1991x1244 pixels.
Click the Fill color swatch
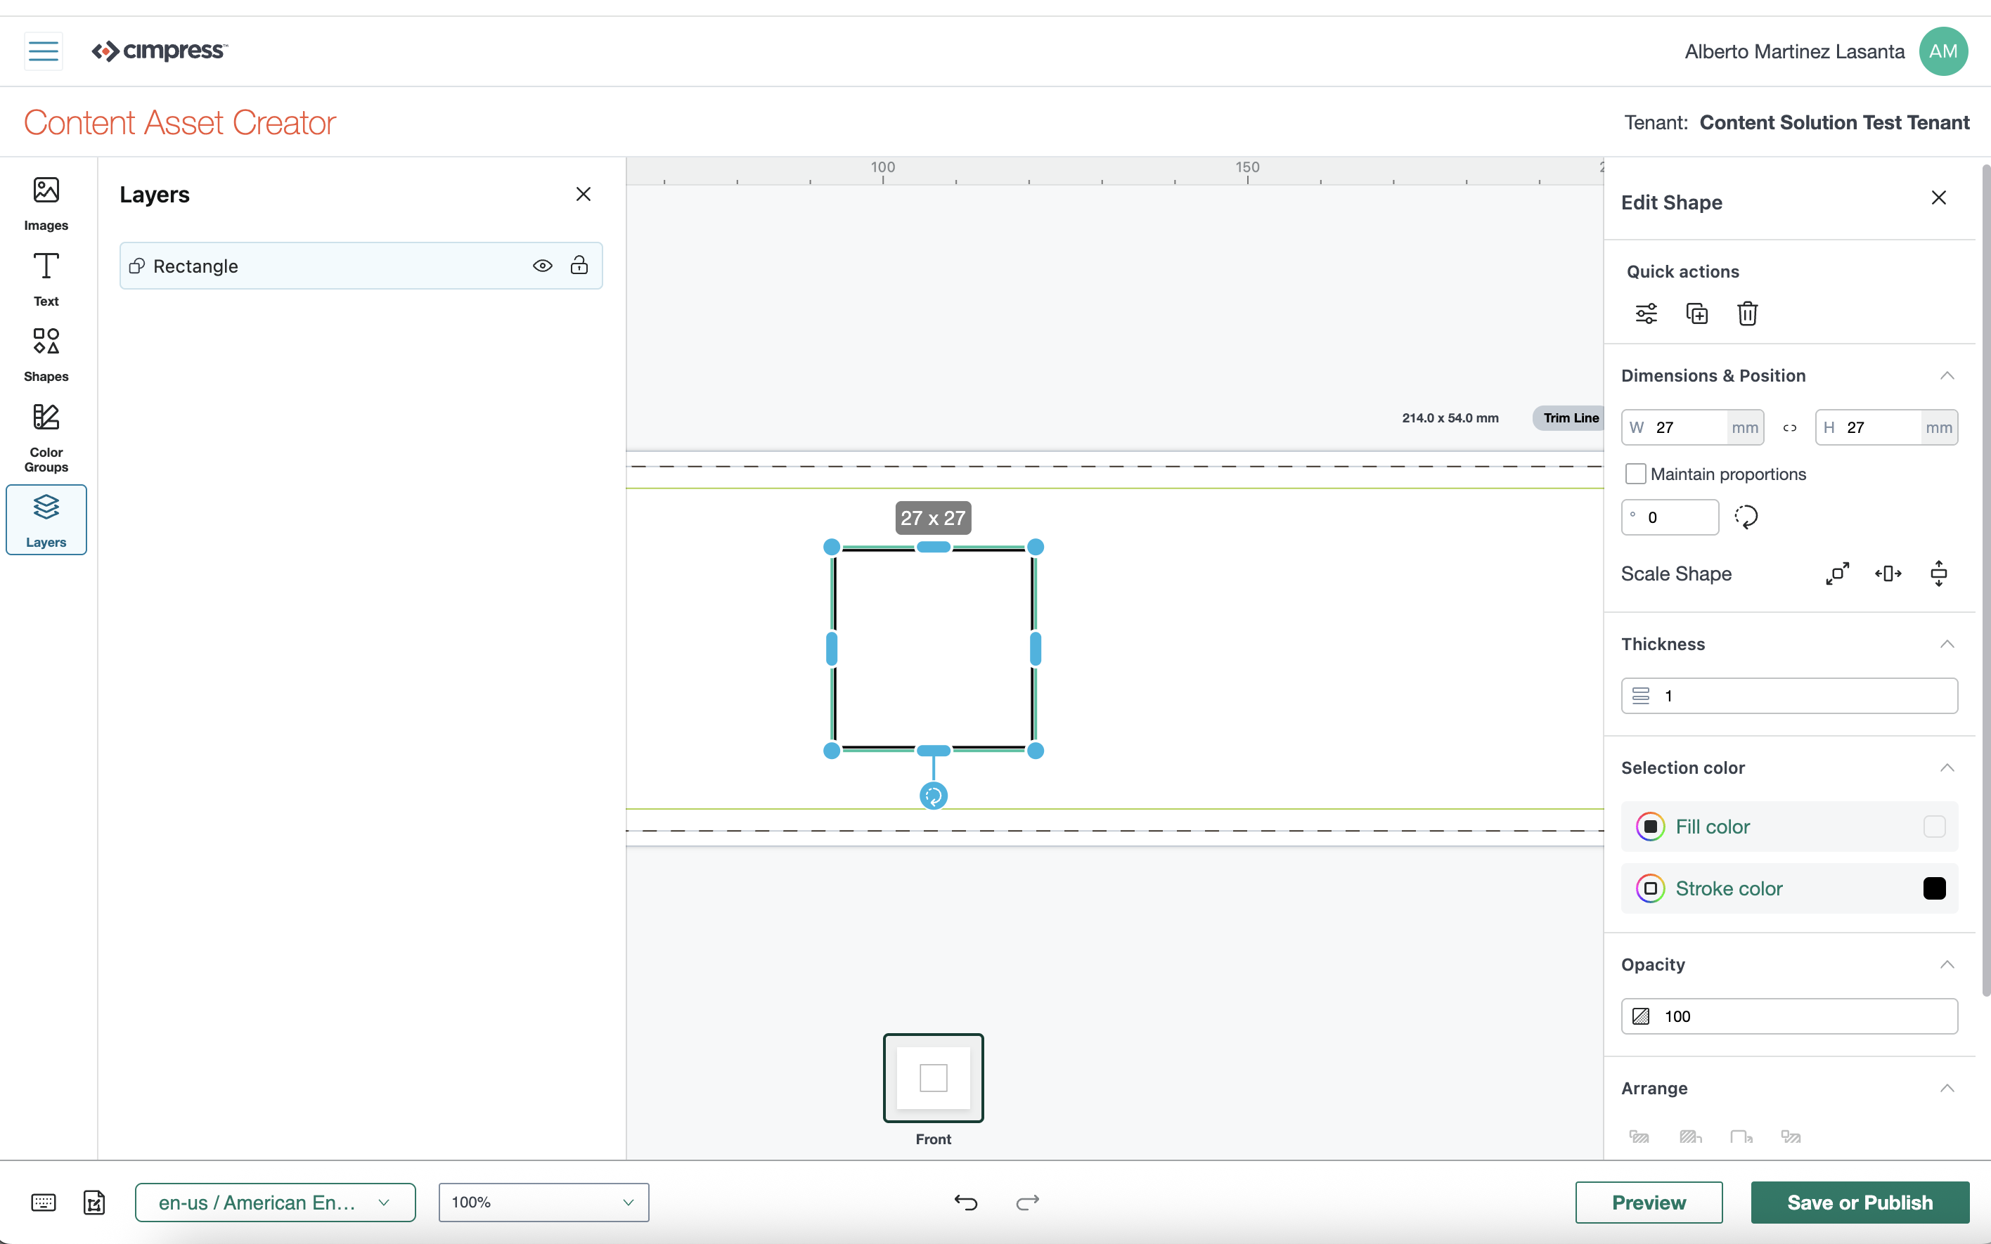coord(1934,826)
